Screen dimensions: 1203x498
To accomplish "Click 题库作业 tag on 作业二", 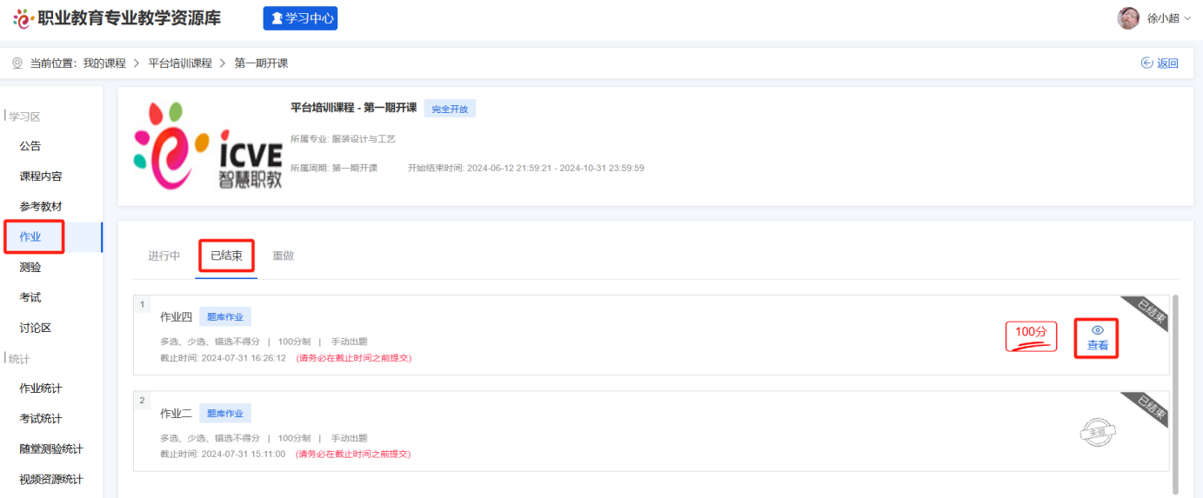I will pyautogui.click(x=225, y=413).
